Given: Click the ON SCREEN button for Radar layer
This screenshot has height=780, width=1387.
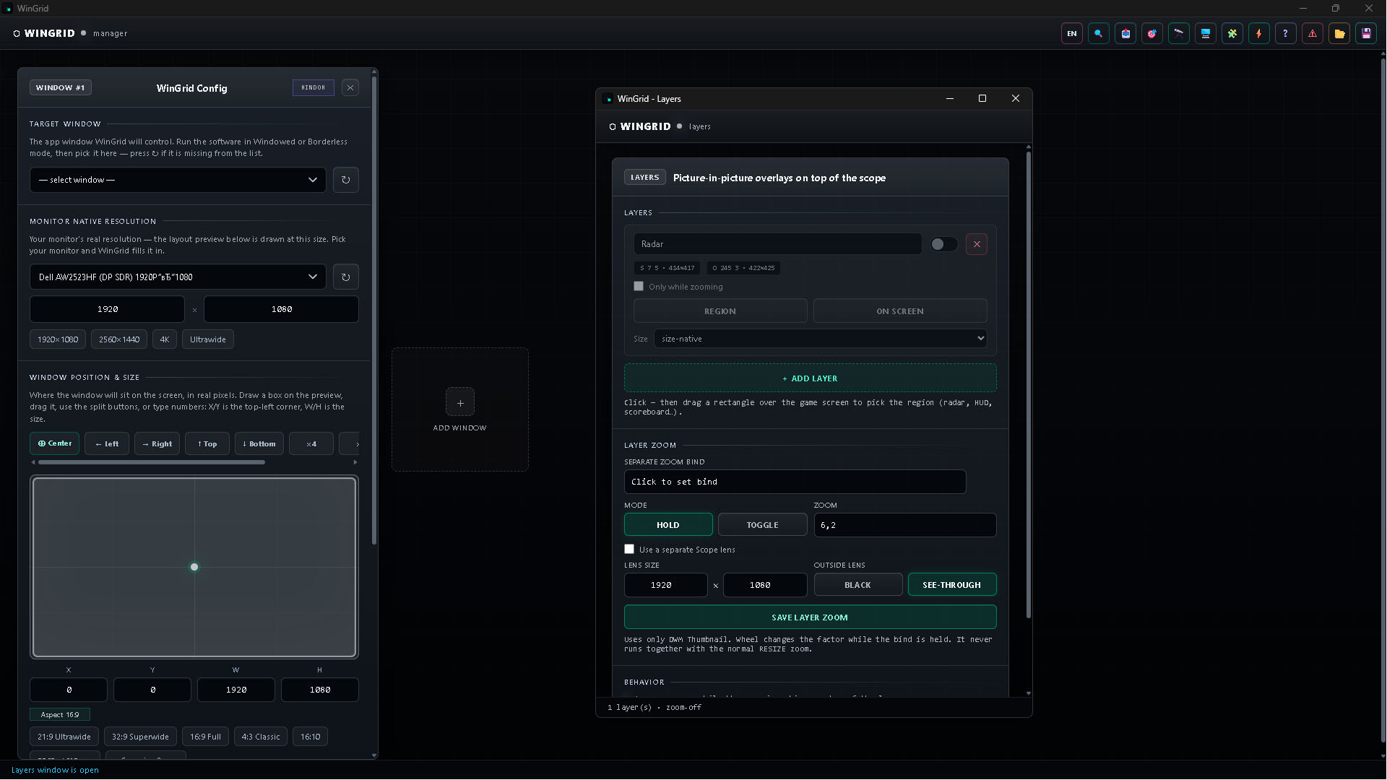Looking at the screenshot, I should pyautogui.click(x=900, y=311).
